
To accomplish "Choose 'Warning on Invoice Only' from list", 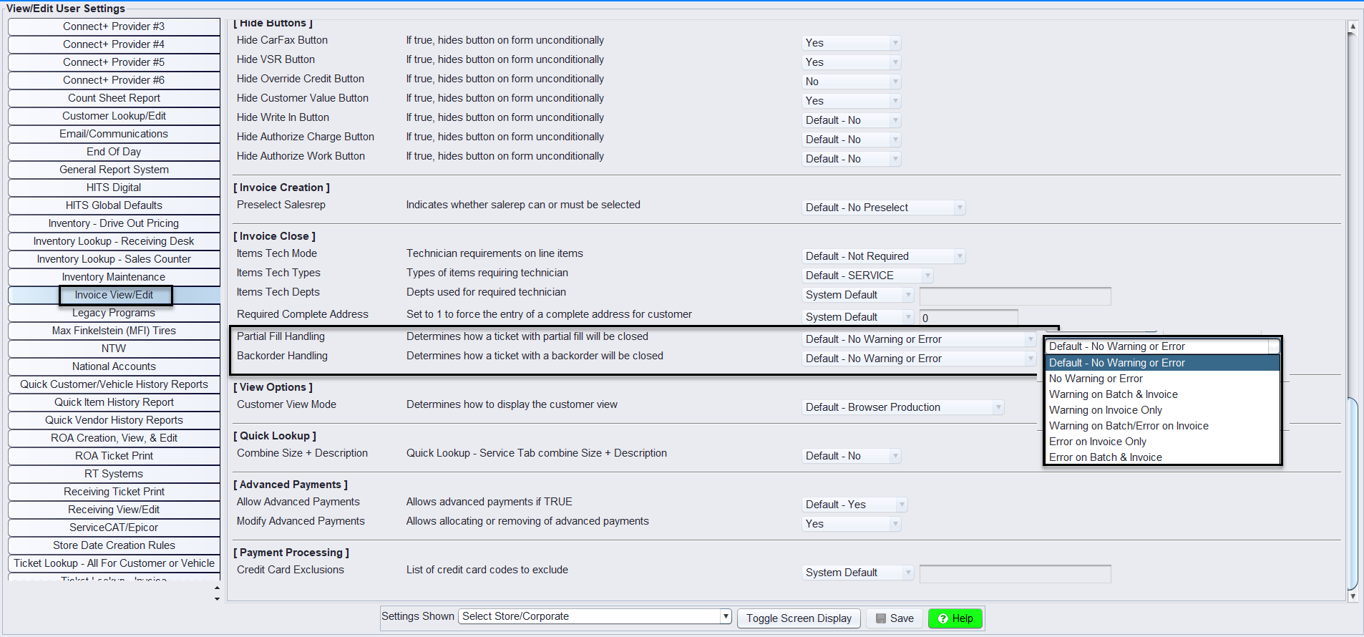I will coord(1105,410).
